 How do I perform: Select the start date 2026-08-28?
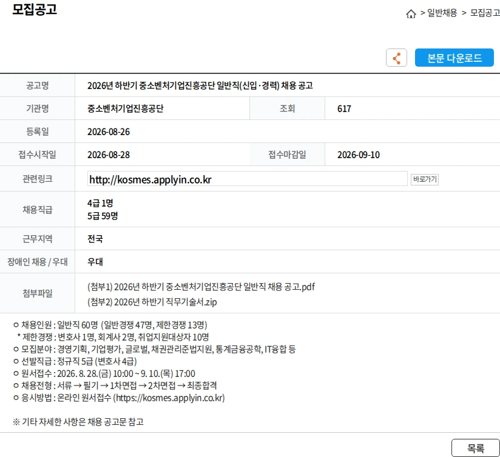pos(109,155)
